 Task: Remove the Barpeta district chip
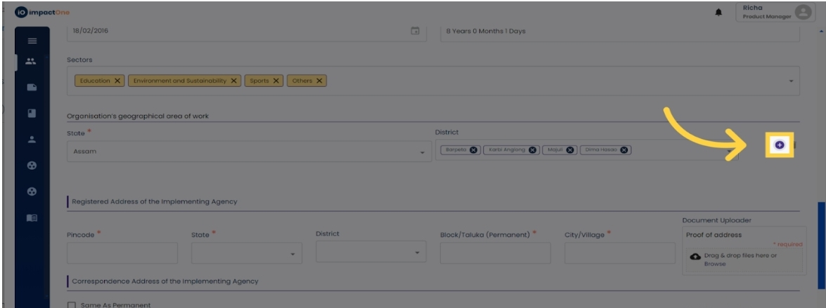click(x=474, y=149)
